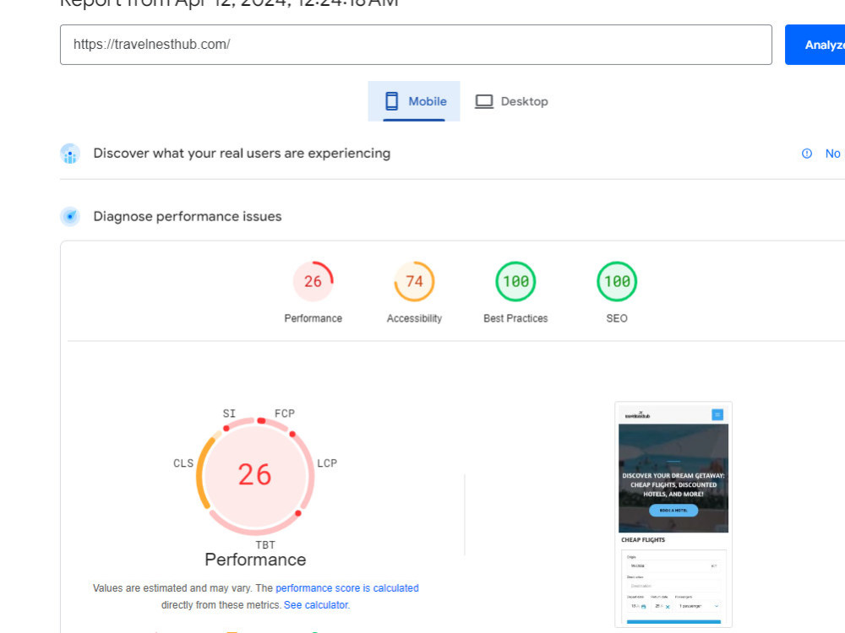The height and width of the screenshot is (633, 845).
Task: Click the info icon beside No
Action: tap(807, 154)
